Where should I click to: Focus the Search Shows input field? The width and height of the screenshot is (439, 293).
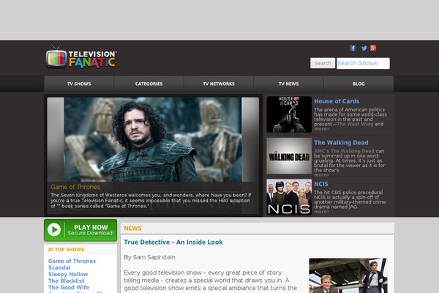coord(363,63)
